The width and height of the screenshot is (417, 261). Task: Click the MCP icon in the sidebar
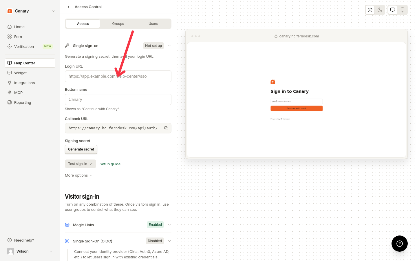pos(10,93)
